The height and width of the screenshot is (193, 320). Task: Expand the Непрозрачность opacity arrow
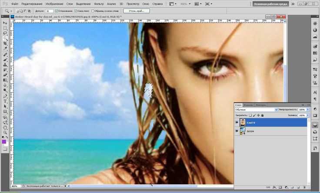click(308, 110)
